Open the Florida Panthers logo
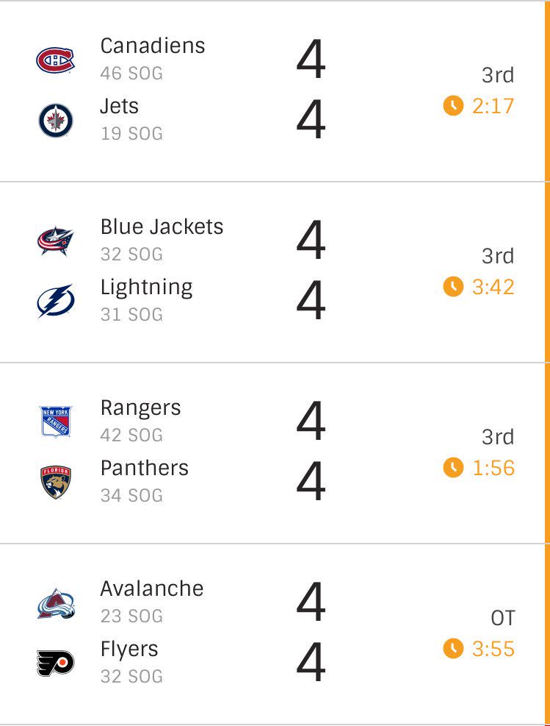Image resolution: width=550 pixels, height=726 pixels. 56,482
